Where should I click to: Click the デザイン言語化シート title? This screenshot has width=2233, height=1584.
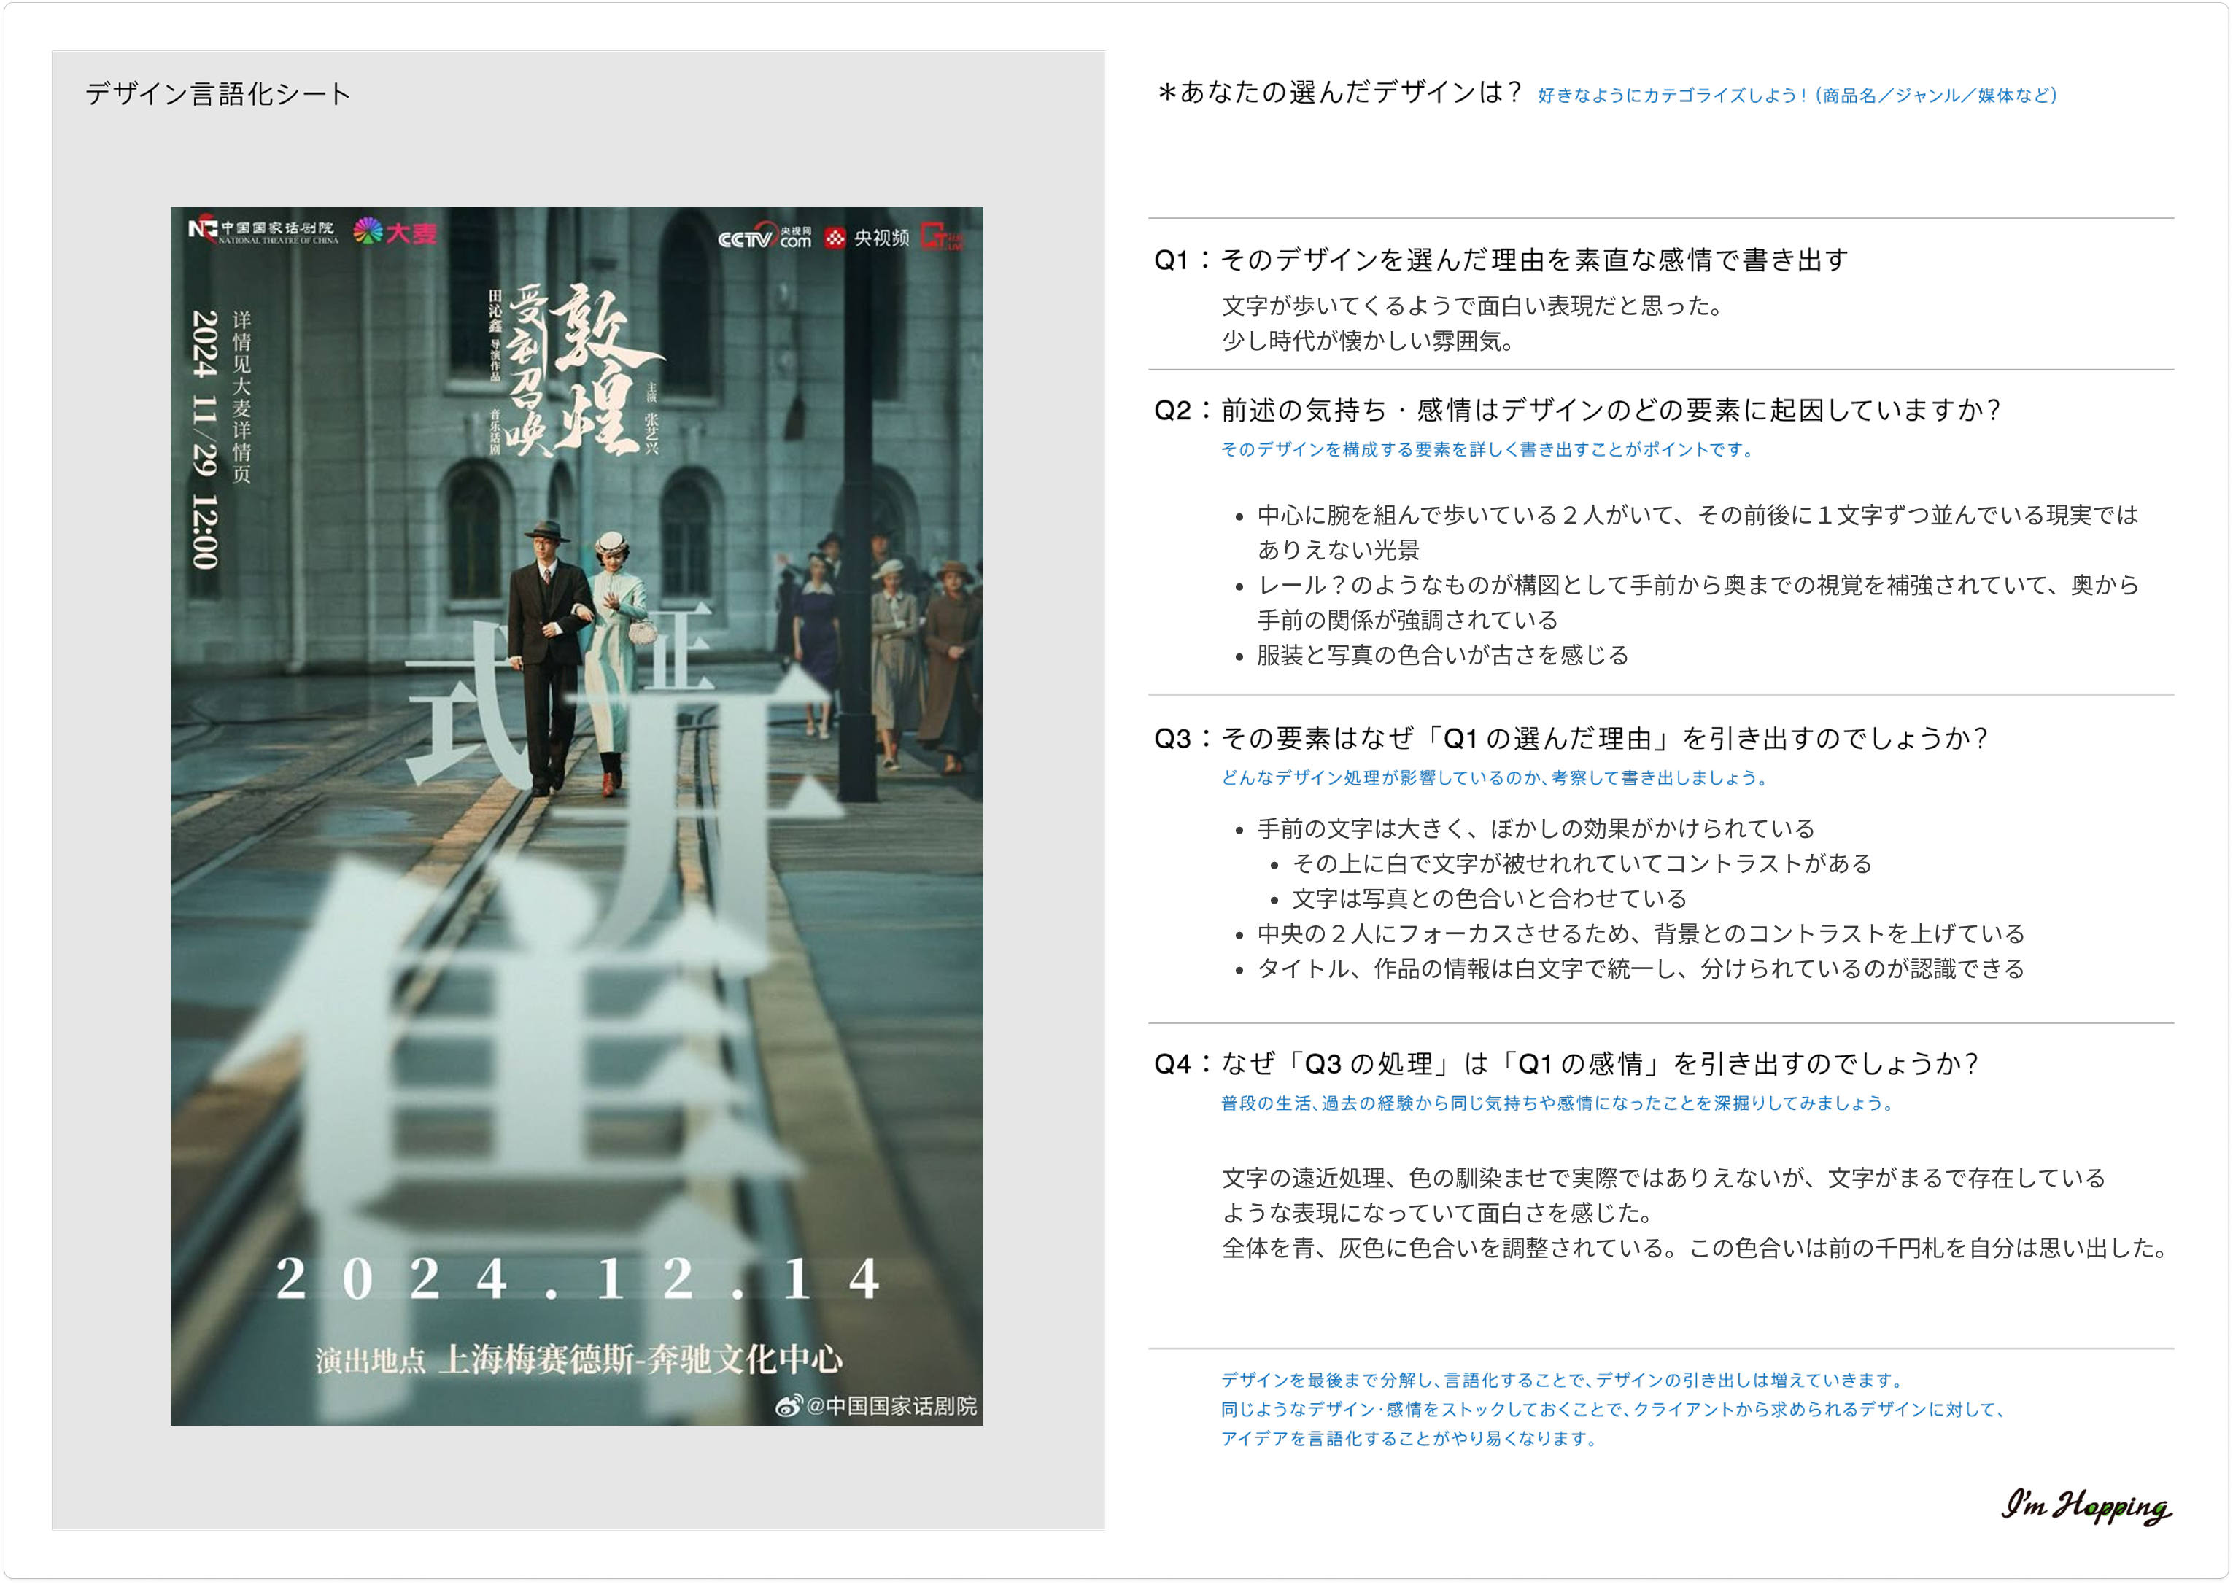click(217, 93)
